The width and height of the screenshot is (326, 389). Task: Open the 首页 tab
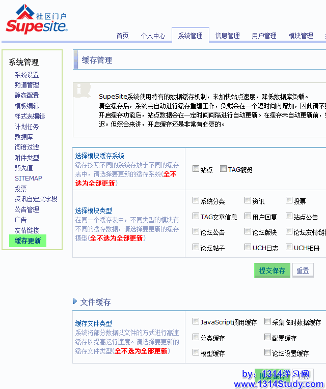pyautogui.click(x=122, y=36)
